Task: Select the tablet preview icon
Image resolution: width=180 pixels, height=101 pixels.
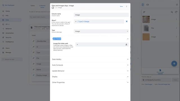Action: pyautogui.click(x=148, y=5)
